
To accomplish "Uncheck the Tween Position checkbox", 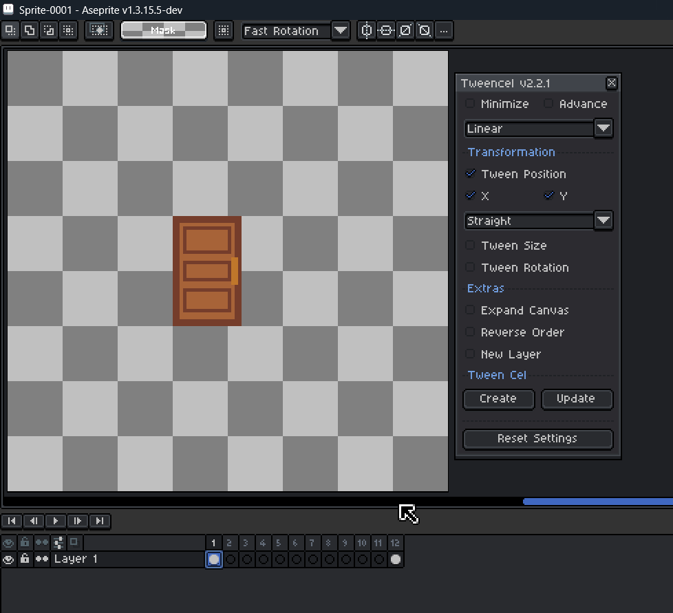I will (x=471, y=174).
